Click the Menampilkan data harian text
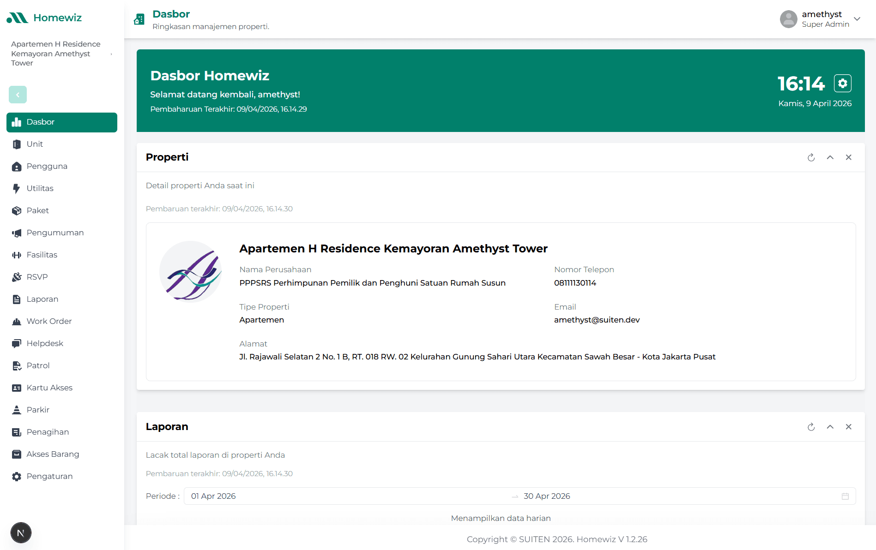Screen dimensions: 876x550 [x=501, y=518]
